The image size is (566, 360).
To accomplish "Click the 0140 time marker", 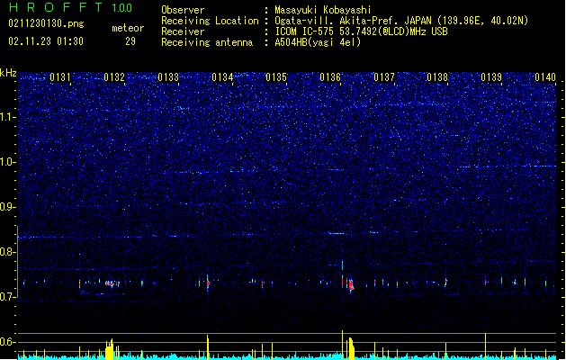I will tap(545, 77).
